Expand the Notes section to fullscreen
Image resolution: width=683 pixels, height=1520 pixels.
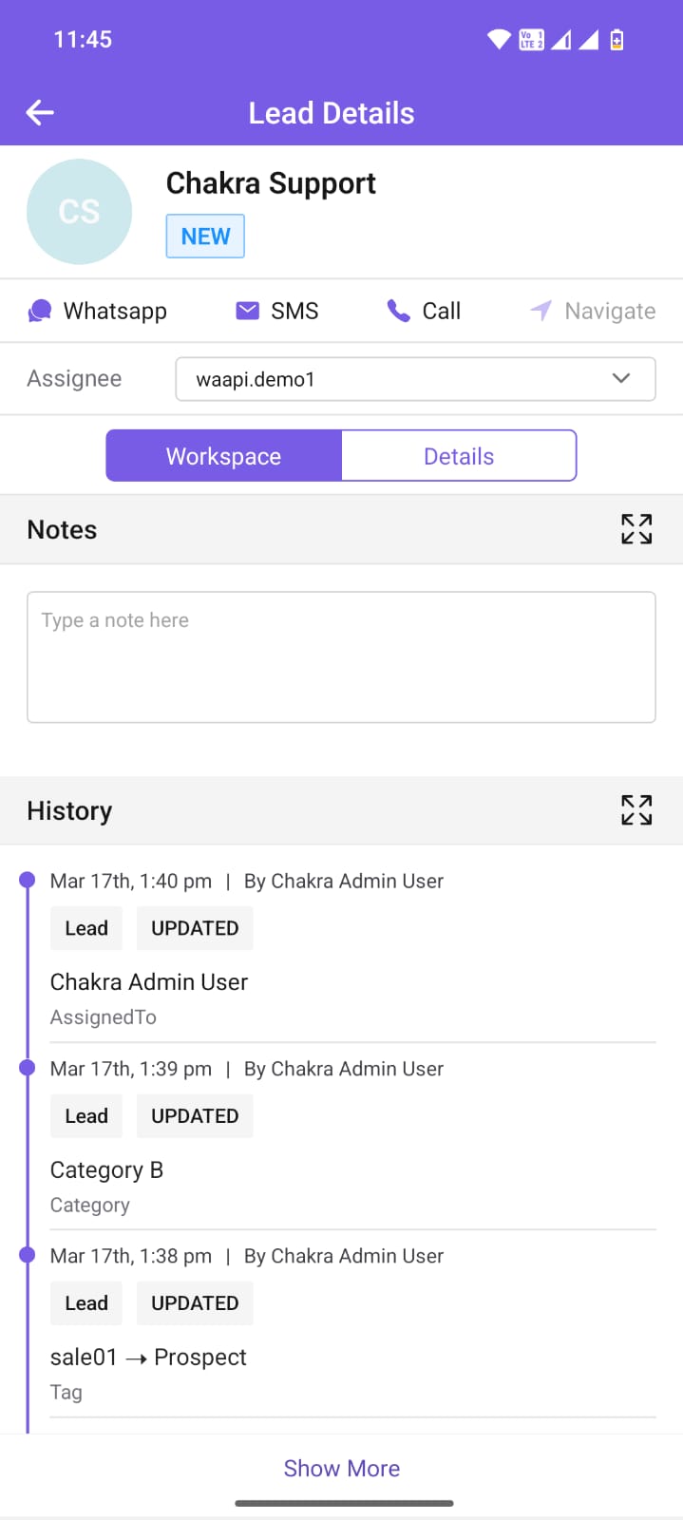pyautogui.click(x=636, y=529)
